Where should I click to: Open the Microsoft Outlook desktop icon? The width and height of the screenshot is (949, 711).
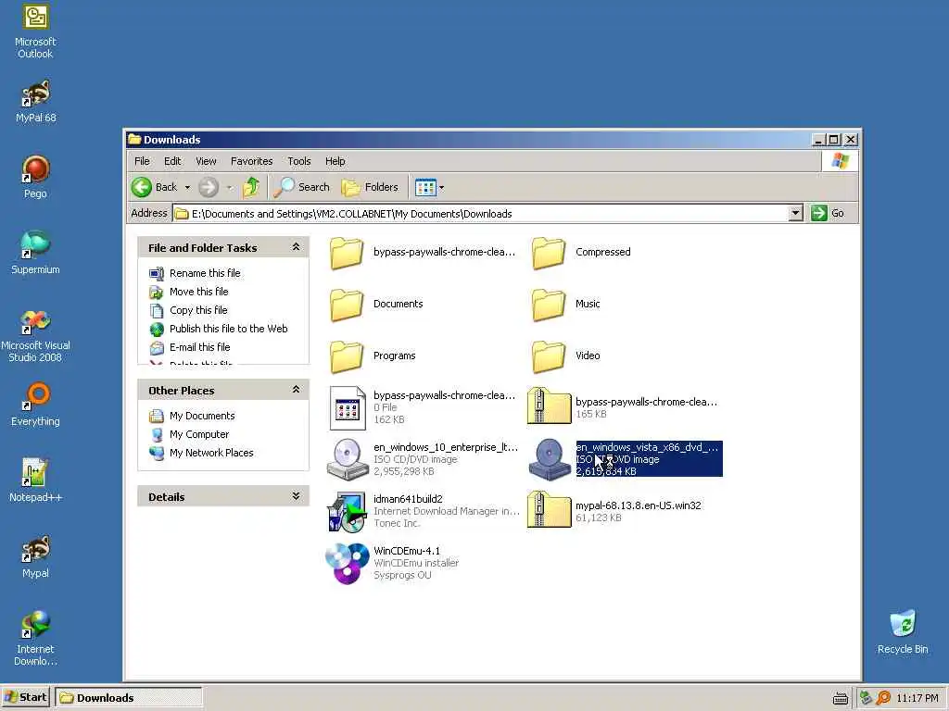pos(35,31)
